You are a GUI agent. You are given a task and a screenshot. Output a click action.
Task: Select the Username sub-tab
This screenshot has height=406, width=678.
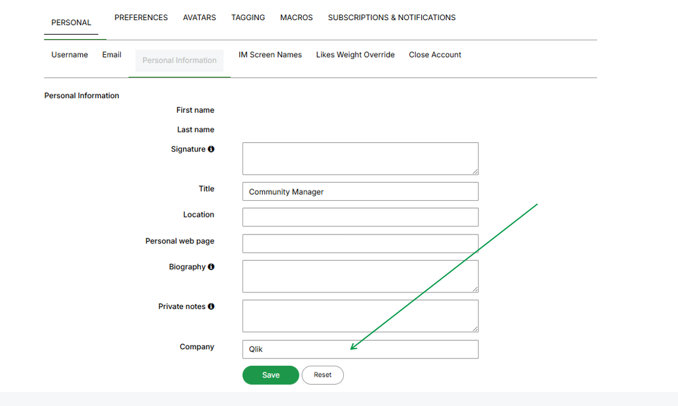click(x=70, y=54)
